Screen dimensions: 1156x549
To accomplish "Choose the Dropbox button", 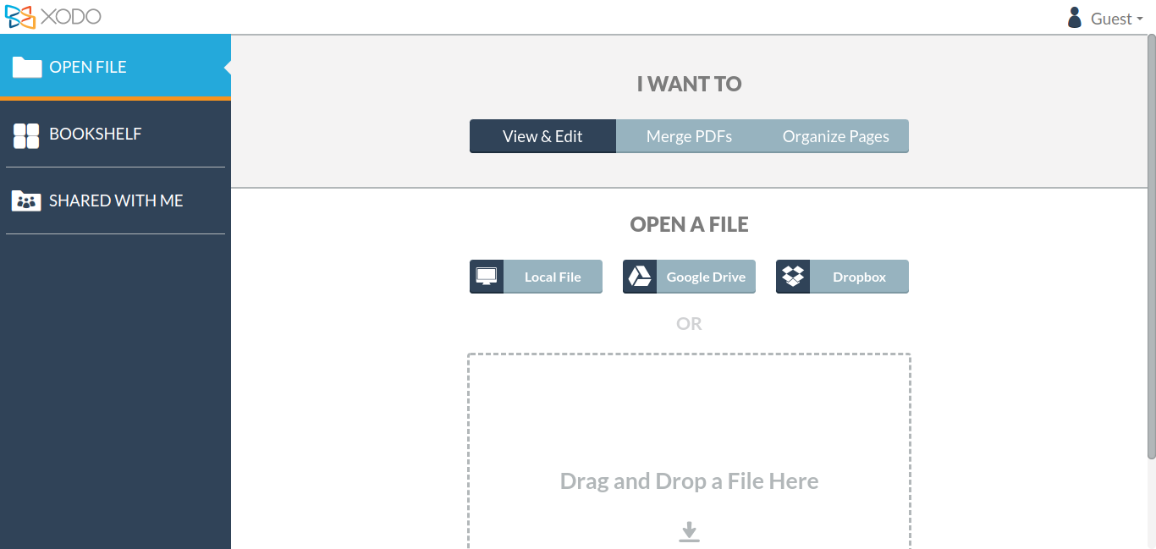I will (842, 277).
